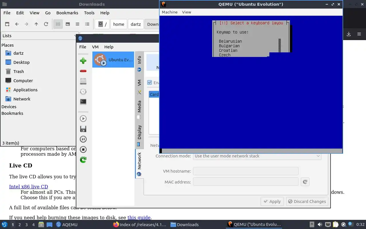Switch to the Info tab in AQEMU
Screen dimensions: 366x229
[139, 63]
